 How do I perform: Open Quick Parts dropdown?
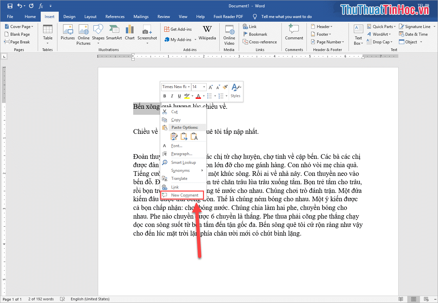(x=381, y=27)
